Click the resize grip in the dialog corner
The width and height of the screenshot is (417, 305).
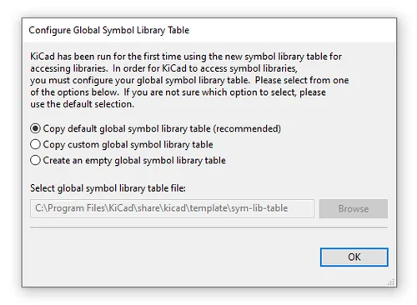(391, 282)
